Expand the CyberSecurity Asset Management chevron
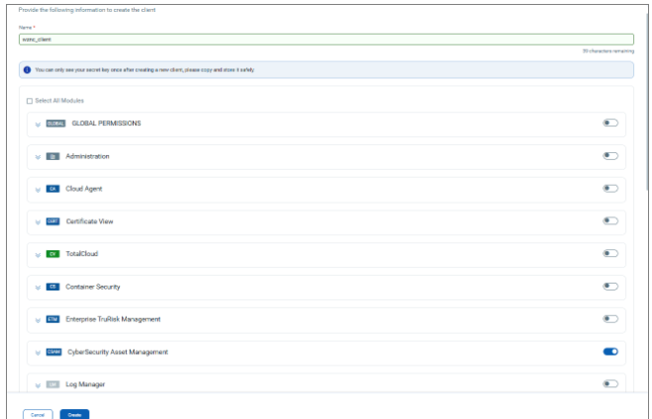 [38, 353]
